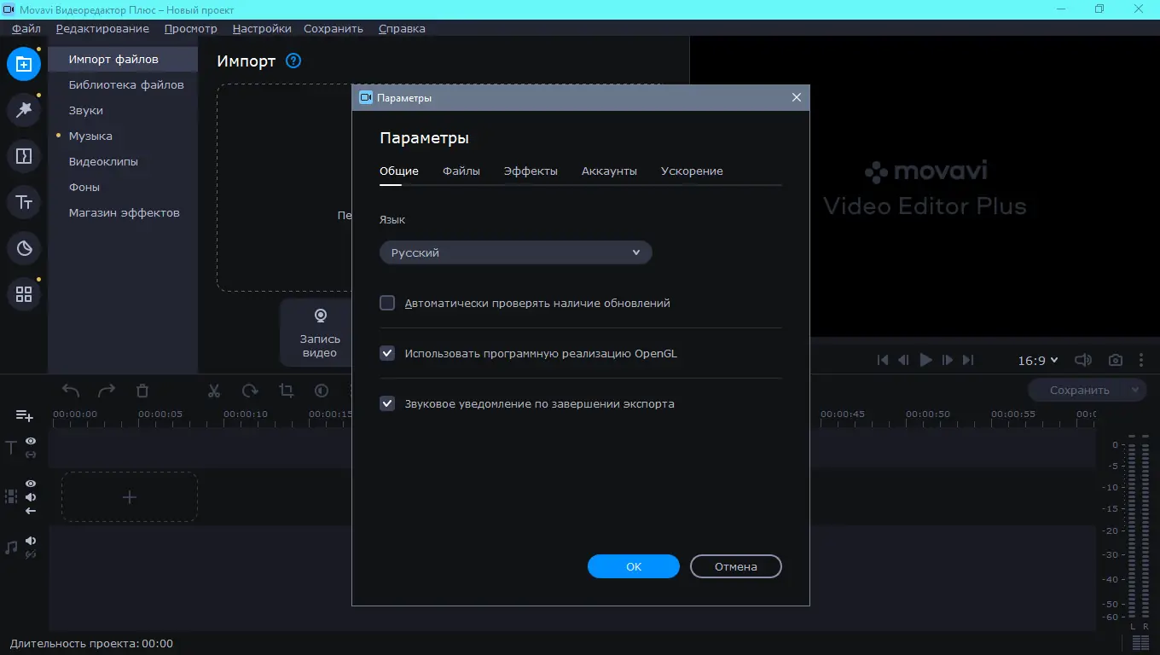Screen dimensions: 1160x655
Task: Click the add track icon
Action: 24,415
